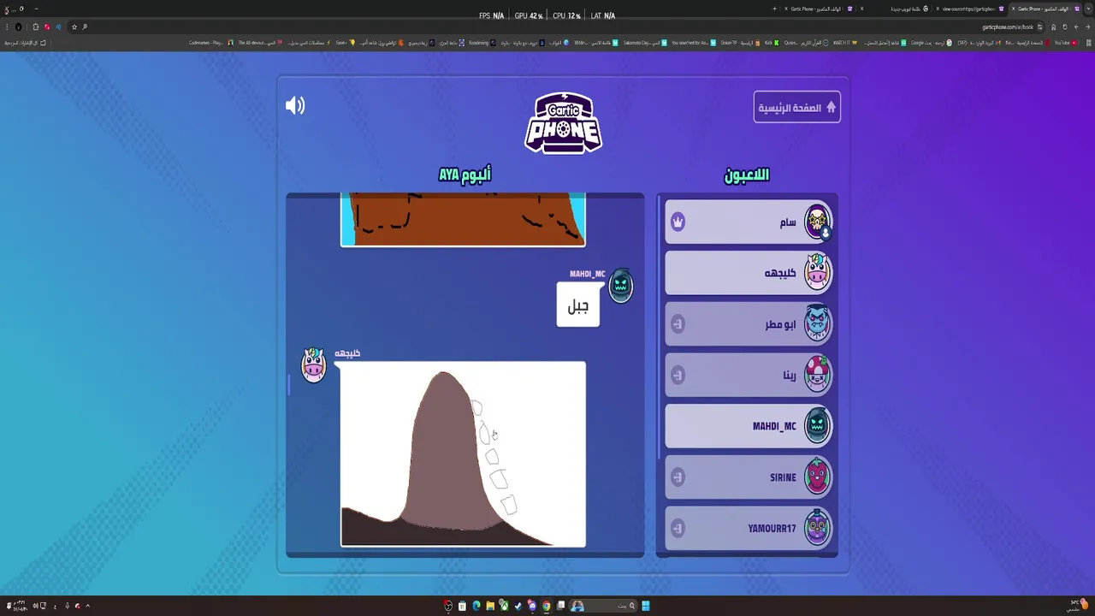Click the Gartic Phone logo
The image size is (1095, 616).
[563, 122]
